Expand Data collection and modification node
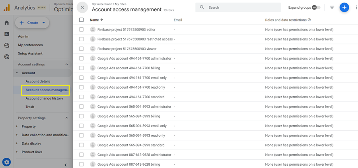This screenshot has width=358, height=168. click(17, 135)
